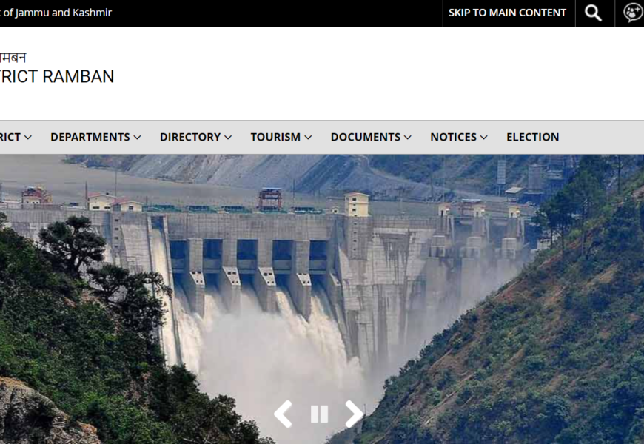Select the Documents navigation label
The image size is (644, 444).
[365, 137]
